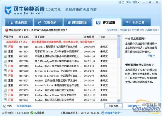Select the KB974318 patch name
This screenshot has width=162, height=116.
click(x=23, y=47)
